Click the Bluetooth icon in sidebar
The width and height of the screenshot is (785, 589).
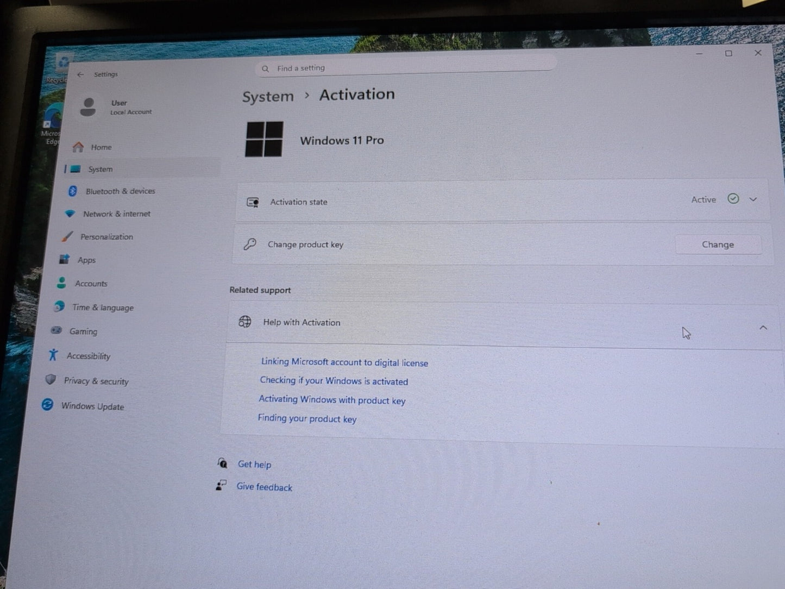[x=72, y=191]
